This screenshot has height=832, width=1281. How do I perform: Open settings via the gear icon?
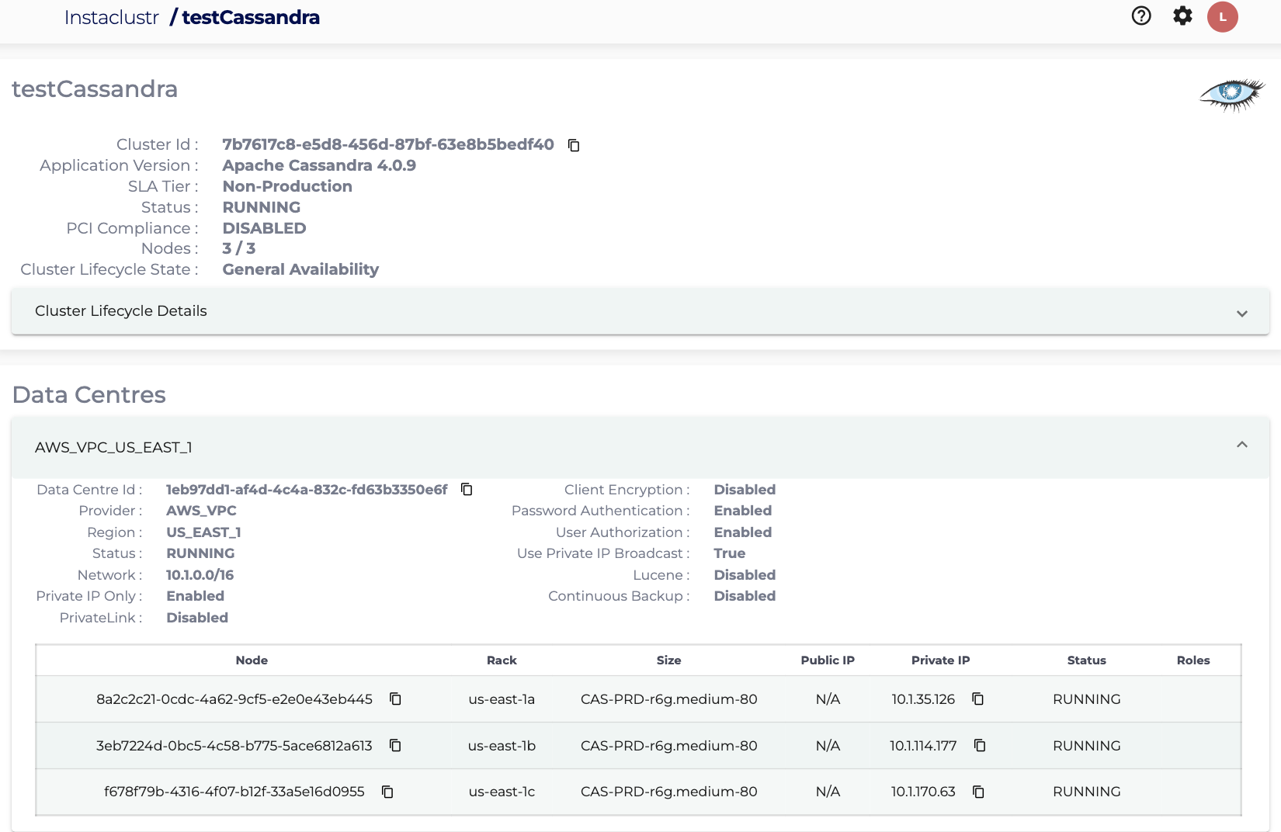[x=1182, y=16]
